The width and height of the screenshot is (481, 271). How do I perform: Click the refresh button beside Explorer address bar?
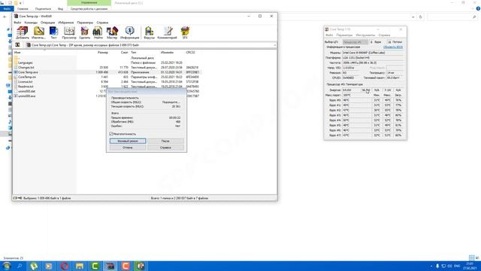point(421,17)
